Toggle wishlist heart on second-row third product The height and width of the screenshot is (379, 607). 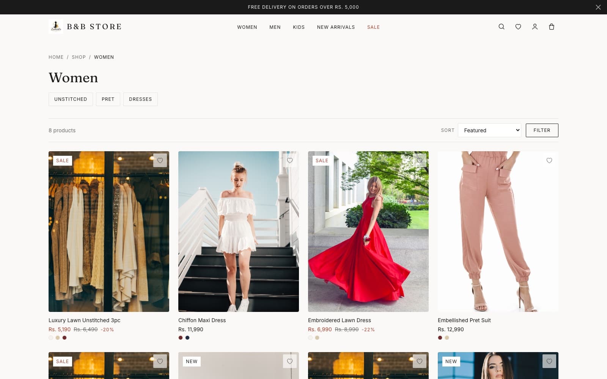click(x=420, y=361)
